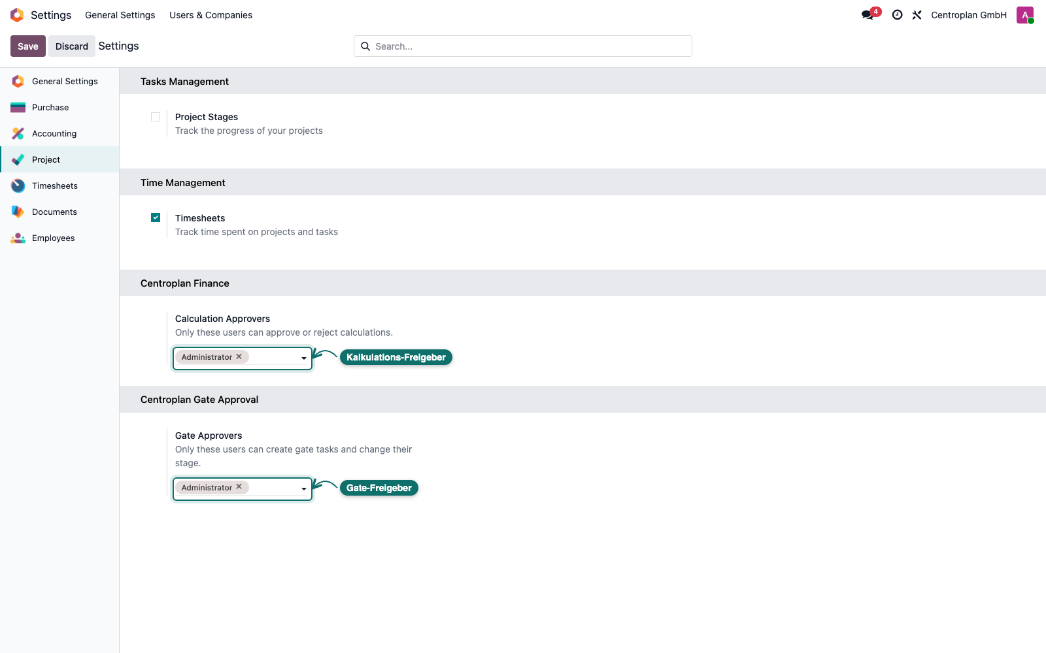This screenshot has width=1046, height=653.
Task: Open the activities clock icon
Action: tap(897, 15)
